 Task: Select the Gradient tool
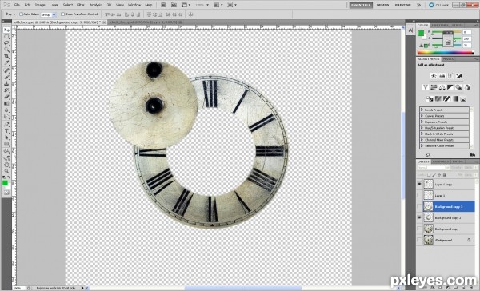pyautogui.click(x=6, y=103)
